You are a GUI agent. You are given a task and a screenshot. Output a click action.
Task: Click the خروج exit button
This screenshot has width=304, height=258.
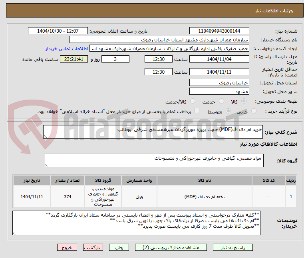67,247
